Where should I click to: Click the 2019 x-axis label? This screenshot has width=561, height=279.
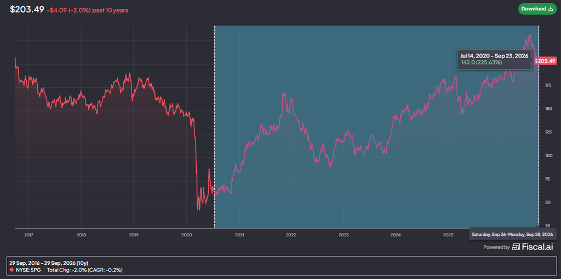134,235
